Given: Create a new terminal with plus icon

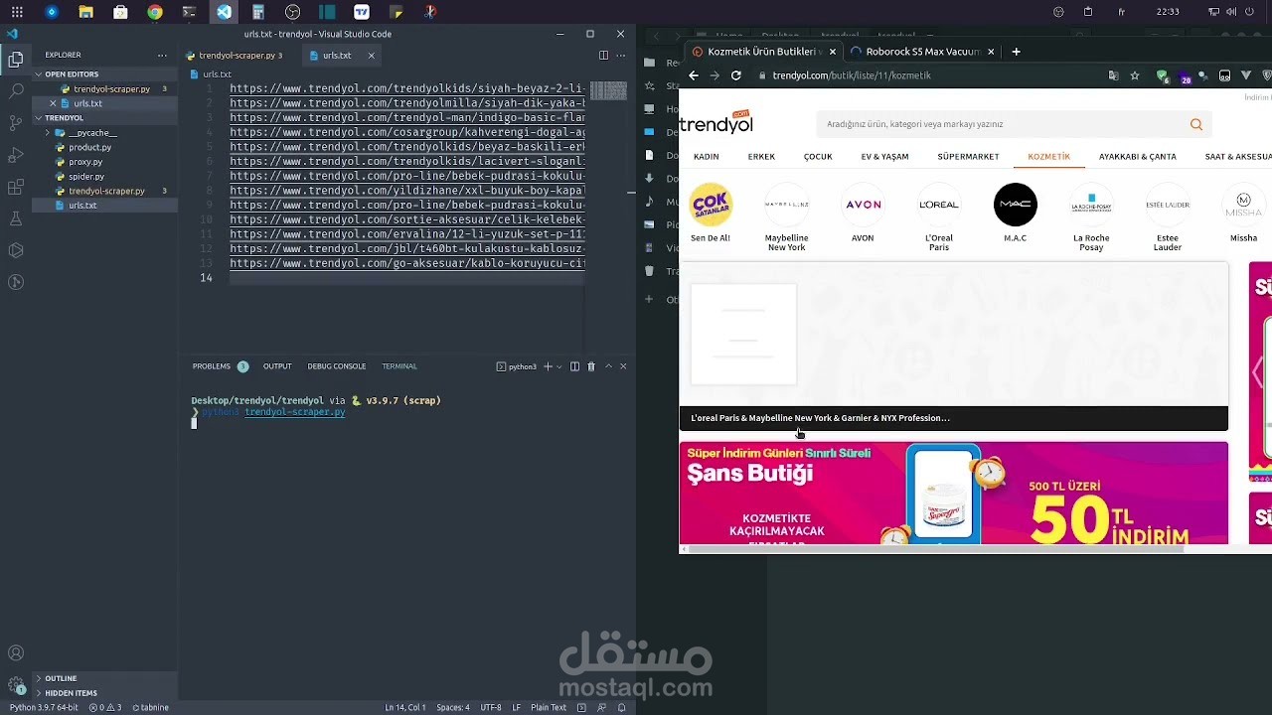Looking at the screenshot, I should [x=547, y=366].
